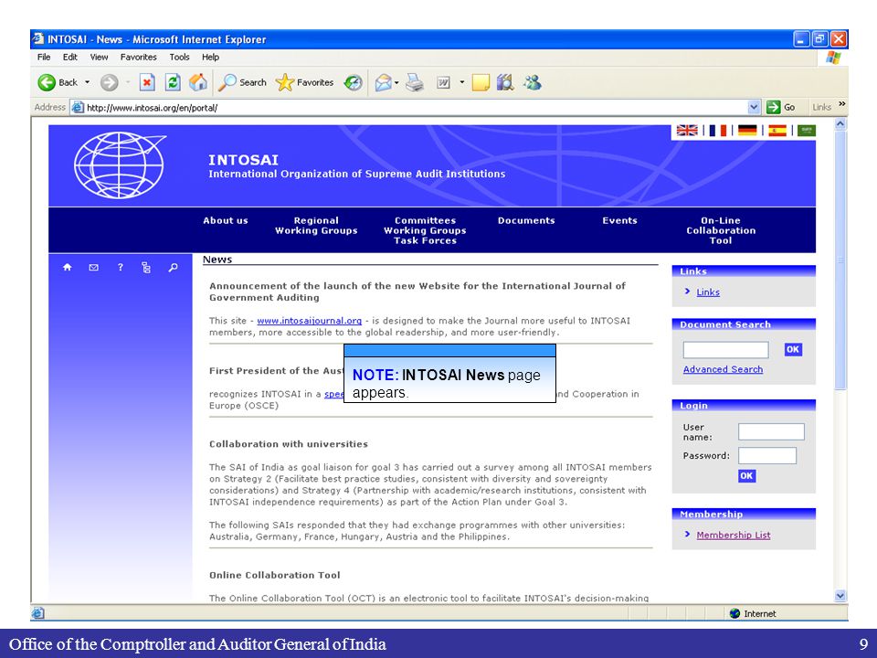Click scrollbar down arrow

(x=840, y=595)
